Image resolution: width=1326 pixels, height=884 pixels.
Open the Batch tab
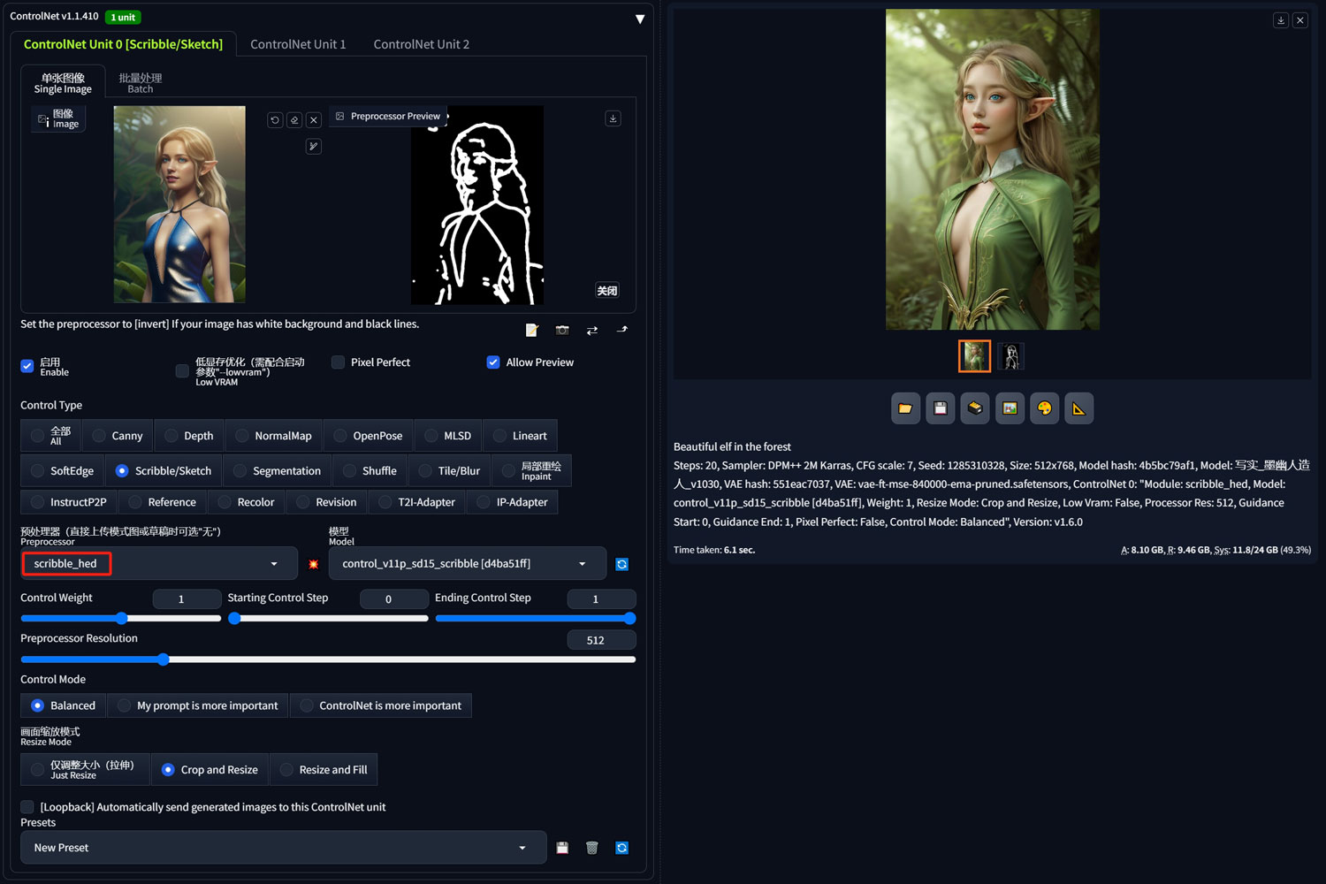(x=141, y=83)
